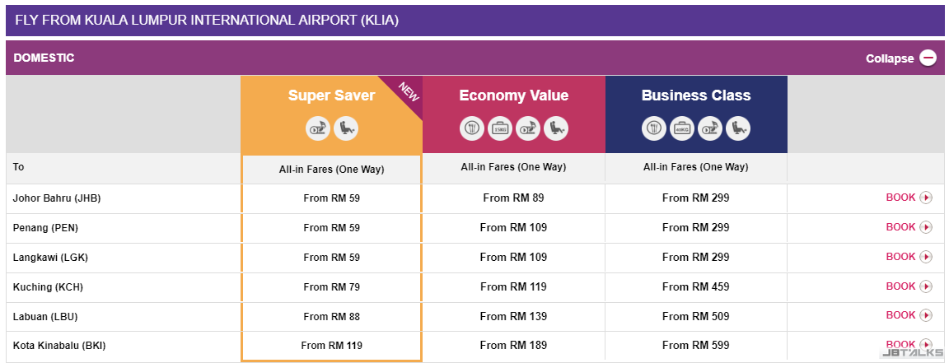
Task: Click Kota Kinabalu Super Saver fare RM 119
Action: [x=331, y=346]
